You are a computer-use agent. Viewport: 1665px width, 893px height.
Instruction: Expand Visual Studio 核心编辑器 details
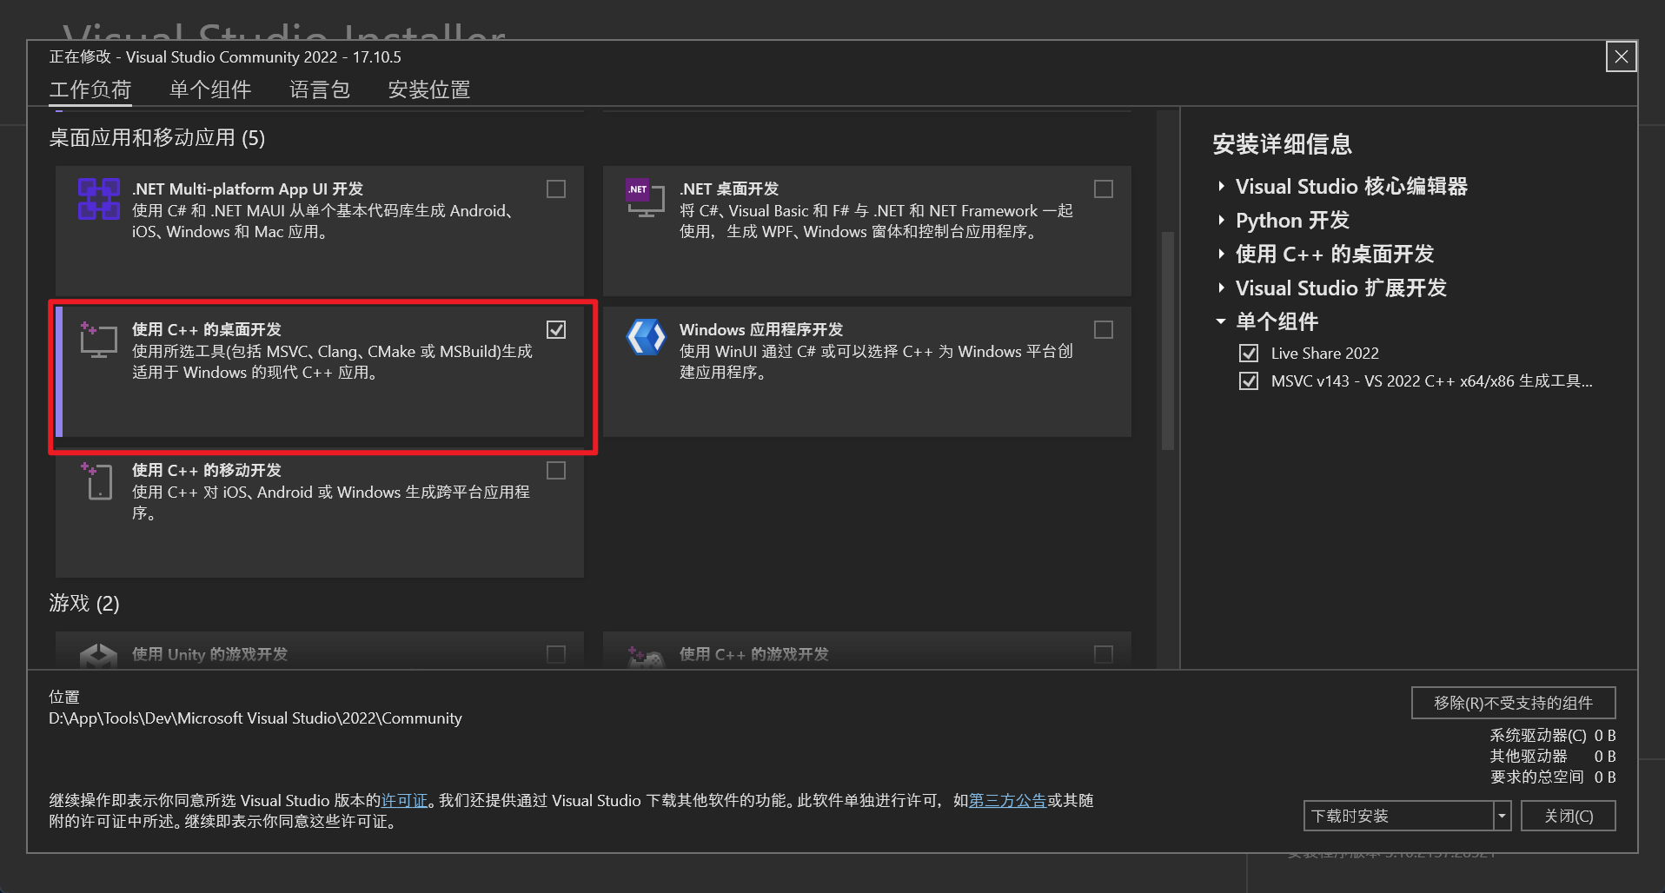1221,187
